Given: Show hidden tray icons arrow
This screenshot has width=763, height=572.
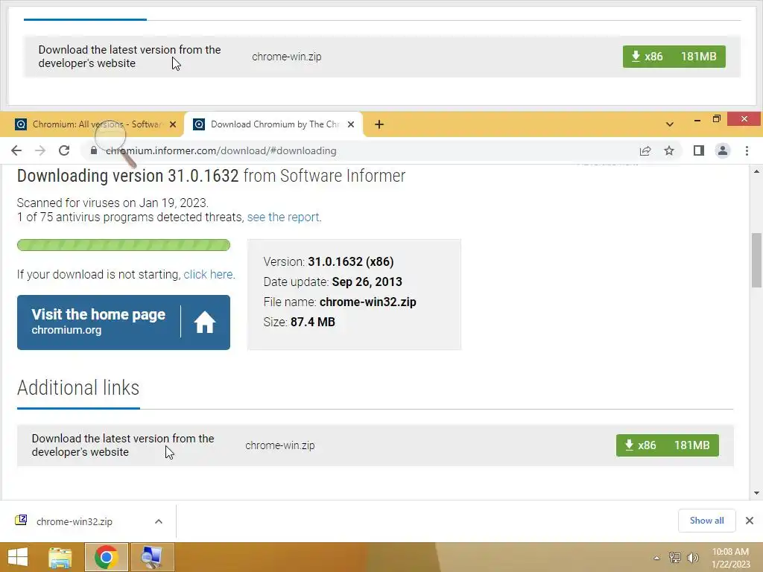Looking at the screenshot, I should (656, 558).
